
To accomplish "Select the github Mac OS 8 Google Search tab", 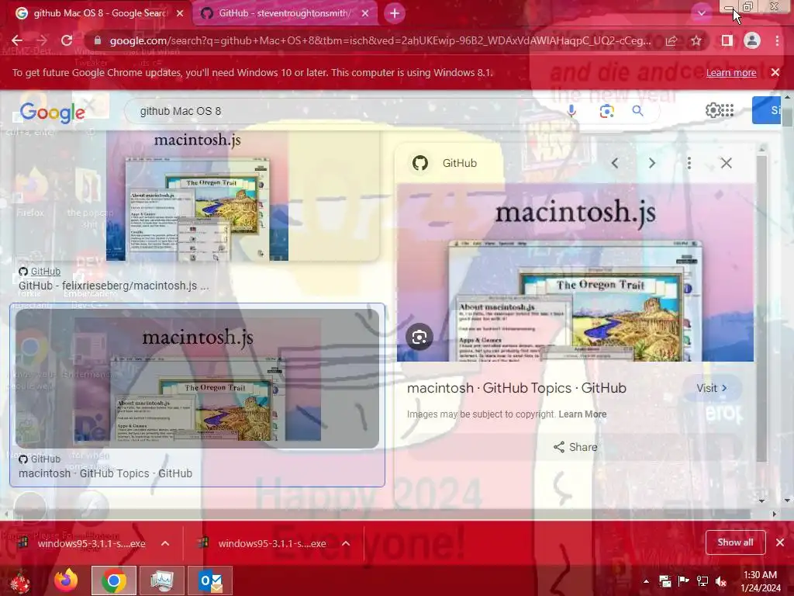I will [x=98, y=13].
